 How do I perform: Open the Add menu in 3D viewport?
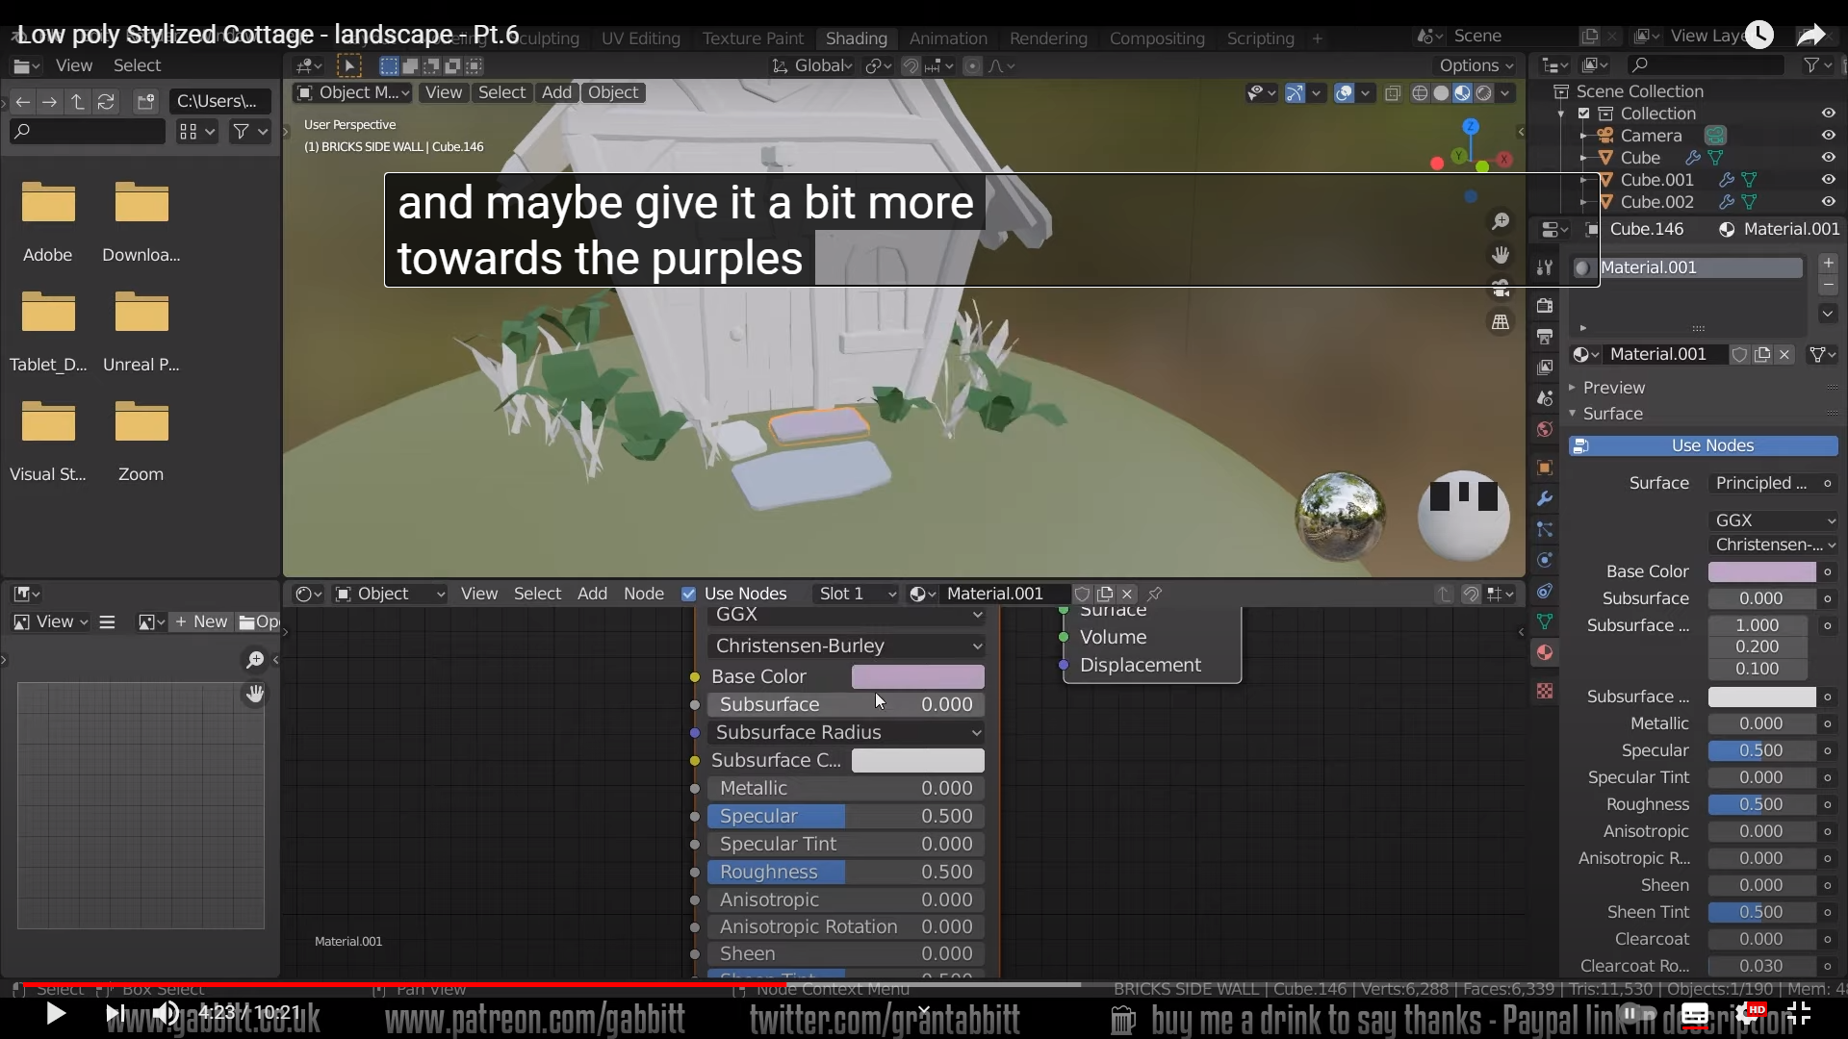coord(556,92)
